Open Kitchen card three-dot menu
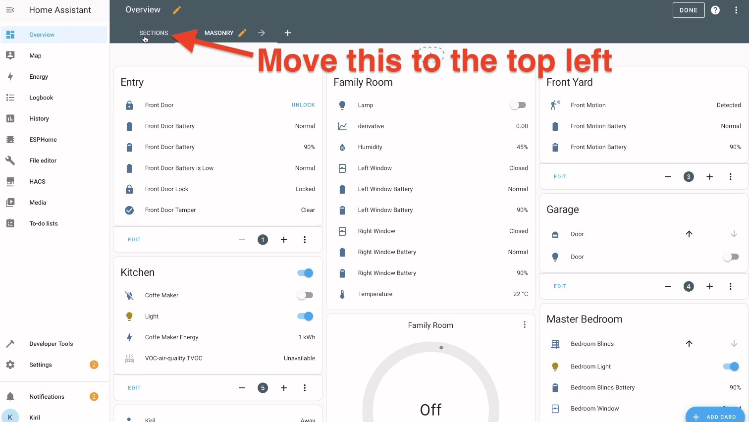749x422 pixels. tap(305, 388)
